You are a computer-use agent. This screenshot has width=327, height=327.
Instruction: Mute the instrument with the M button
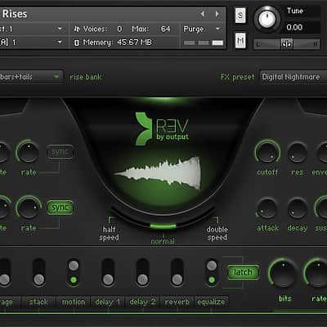point(240,40)
